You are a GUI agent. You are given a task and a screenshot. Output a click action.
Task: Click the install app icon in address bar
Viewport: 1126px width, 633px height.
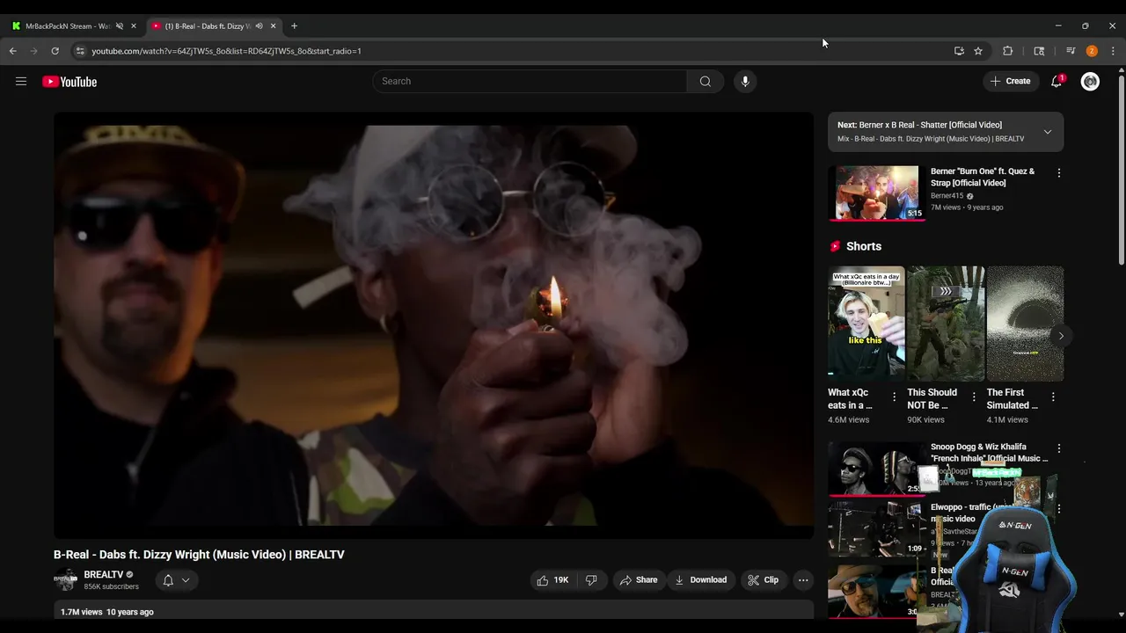[959, 51]
